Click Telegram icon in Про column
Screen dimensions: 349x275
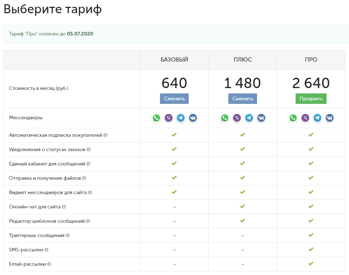click(318, 118)
